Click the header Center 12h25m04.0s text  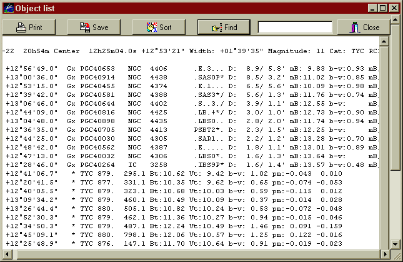[x=95, y=51]
